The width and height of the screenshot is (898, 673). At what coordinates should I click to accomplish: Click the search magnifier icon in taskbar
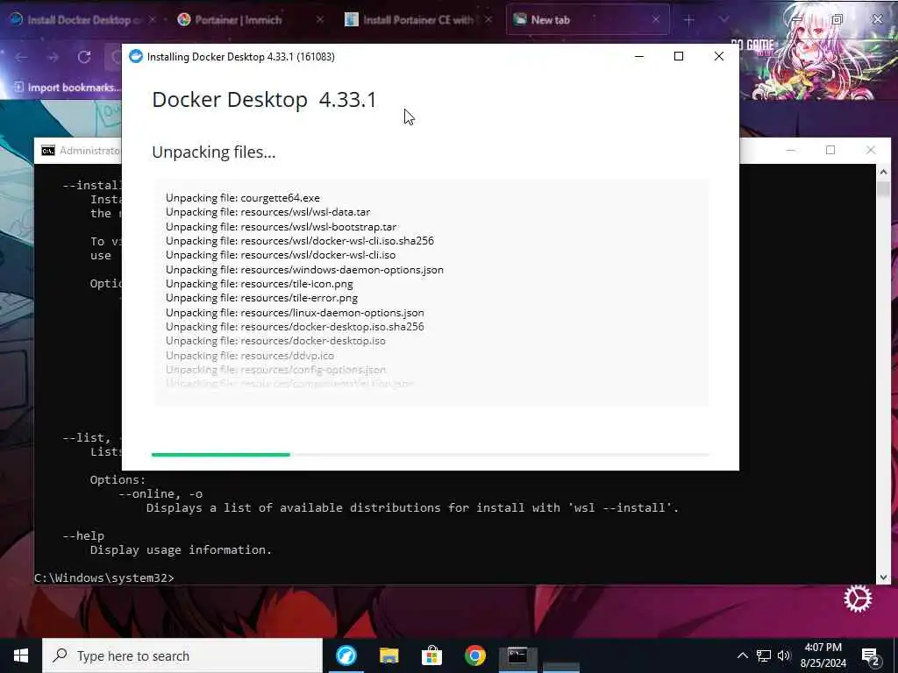click(60, 655)
